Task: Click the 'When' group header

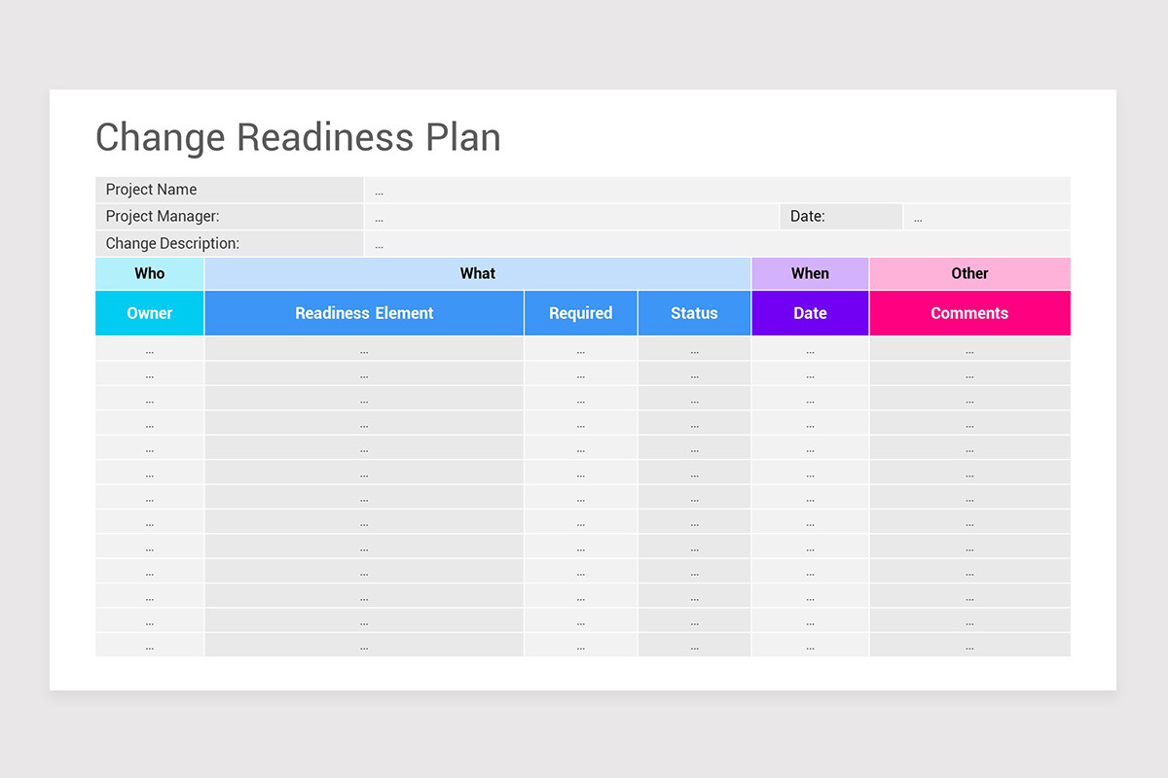Action: [x=810, y=273]
